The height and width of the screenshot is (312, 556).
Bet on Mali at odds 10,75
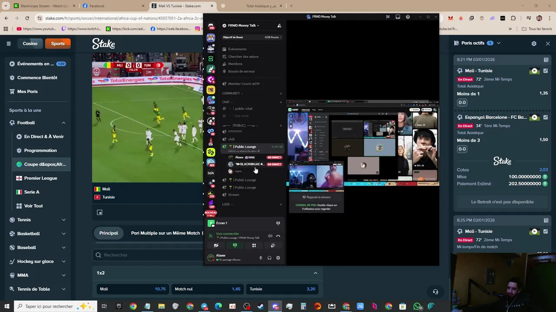pos(132,289)
